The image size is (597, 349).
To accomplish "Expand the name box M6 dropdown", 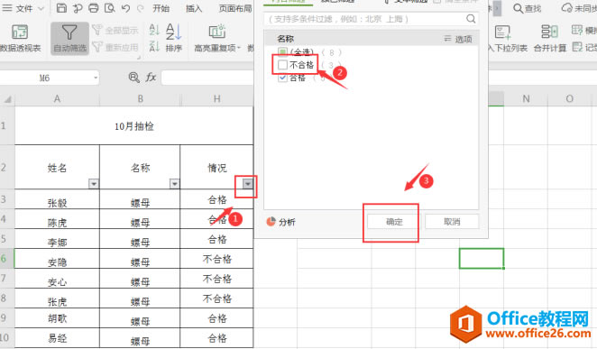I will coord(96,78).
